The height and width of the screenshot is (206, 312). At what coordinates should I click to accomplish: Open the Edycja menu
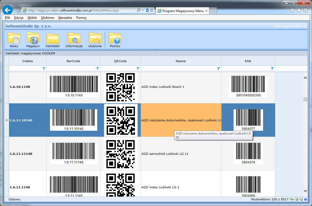tap(19, 18)
